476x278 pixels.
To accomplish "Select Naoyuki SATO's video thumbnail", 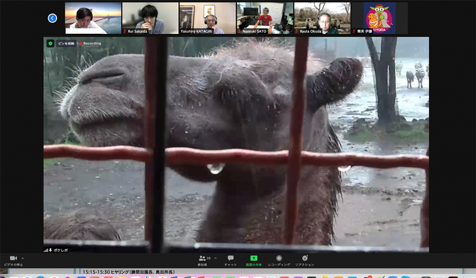I will [x=264, y=18].
